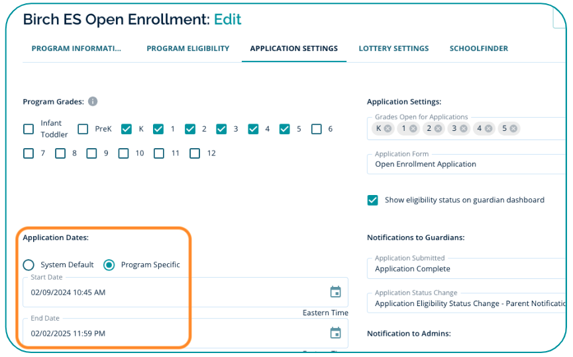Go to the Program Eligibility tab
Image resolution: width=573 pixels, height=357 pixels.
click(188, 48)
